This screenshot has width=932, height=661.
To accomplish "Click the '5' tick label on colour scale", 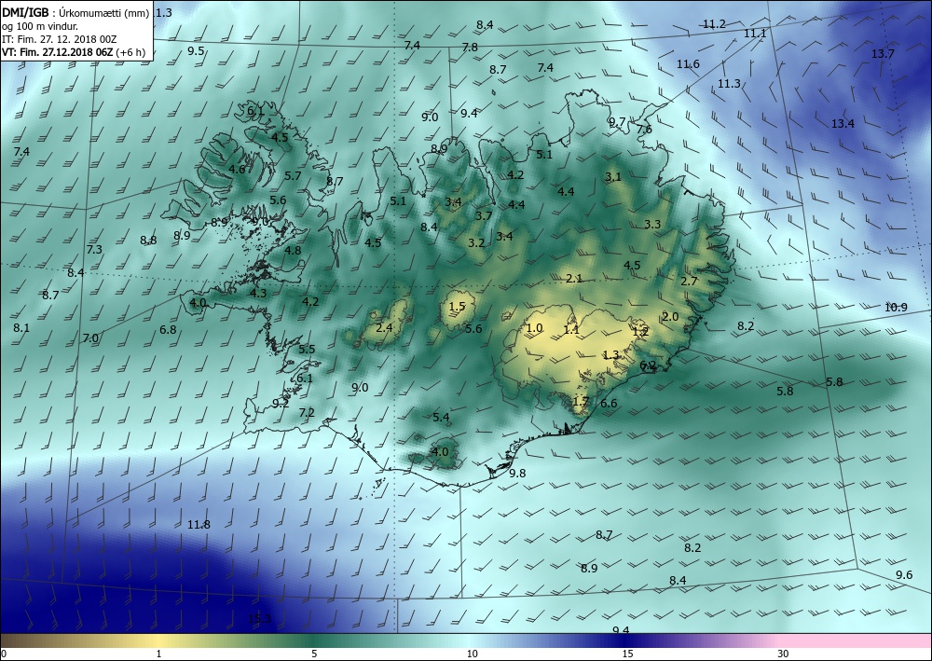I will click(x=314, y=654).
